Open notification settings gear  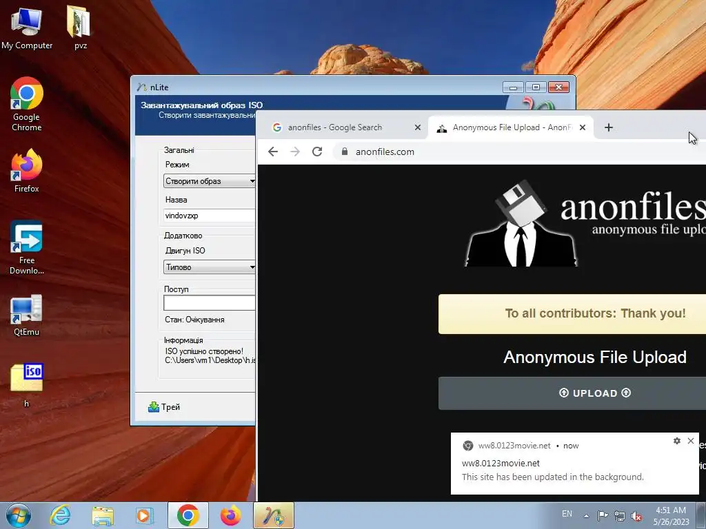[677, 441]
